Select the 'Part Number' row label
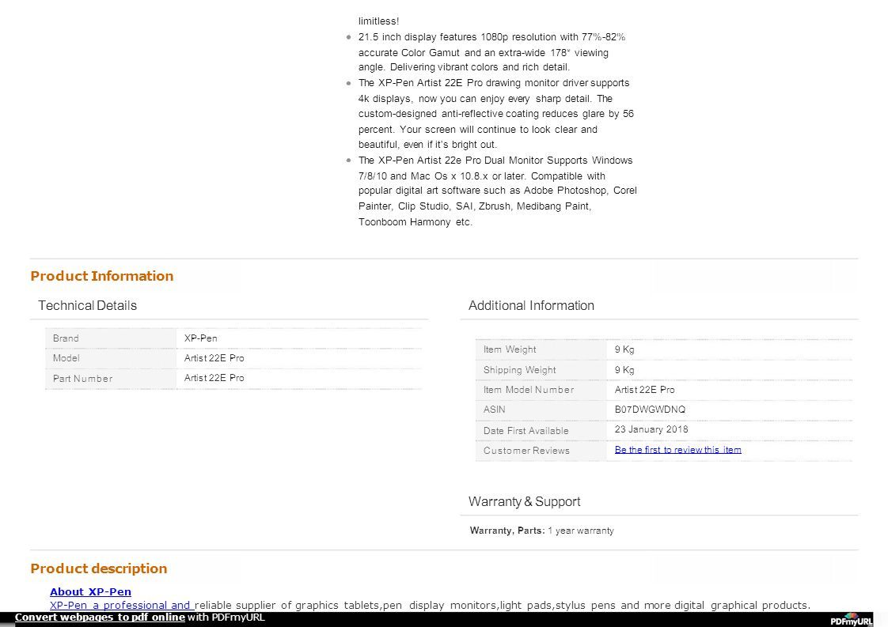888x627 pixels. [x=82, y=379]
